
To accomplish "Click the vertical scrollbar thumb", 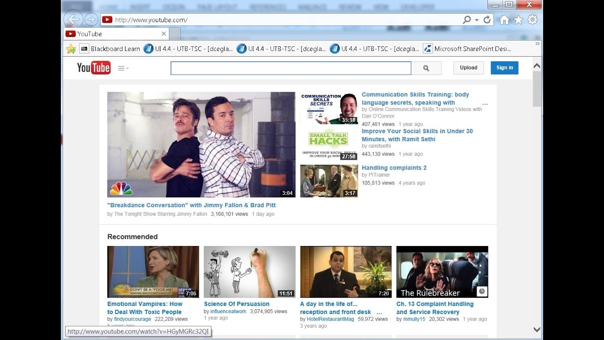I will coord(537,89).
